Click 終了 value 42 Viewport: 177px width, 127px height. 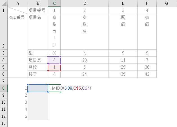[x=147, y=74]
